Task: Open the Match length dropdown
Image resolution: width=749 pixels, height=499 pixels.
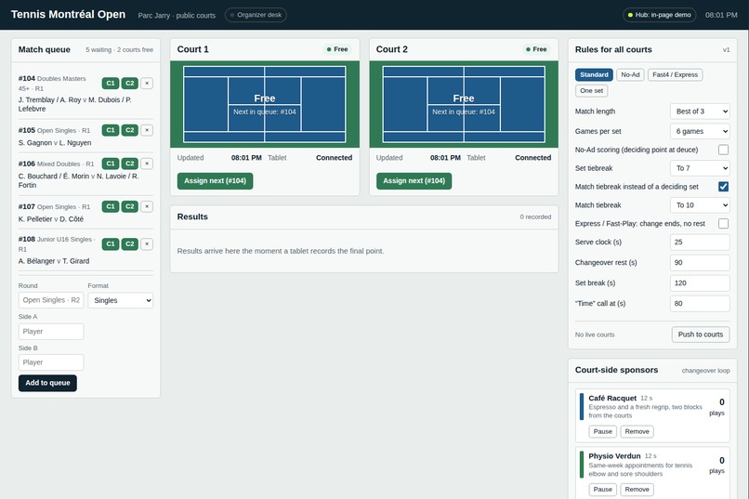Action: pyautogui.click(x=700, y=112)
